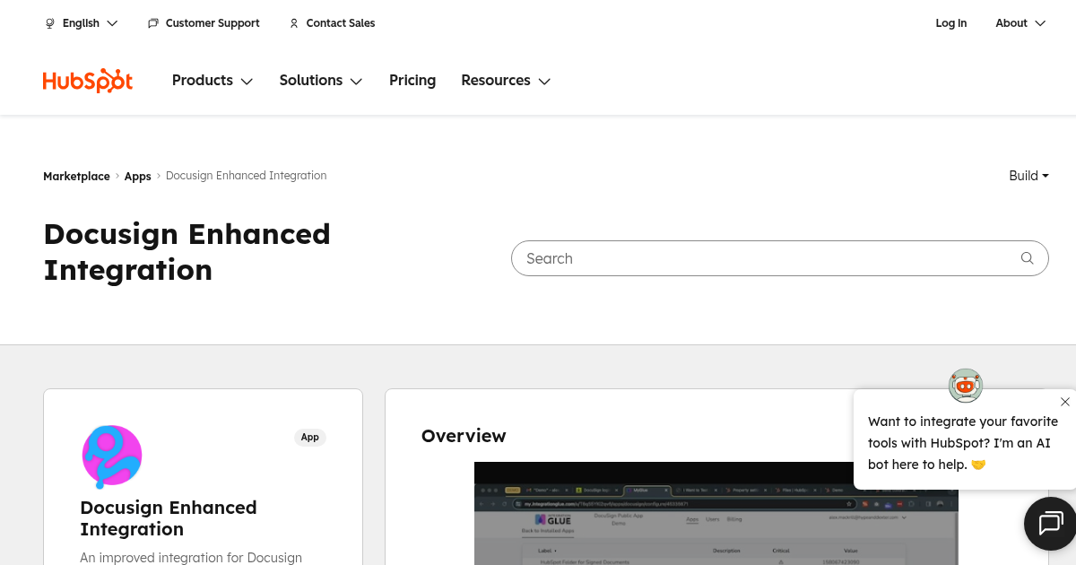Screen dimensions: 1076x565
Task: Click the Overview heading
Action: coord(464,436)
